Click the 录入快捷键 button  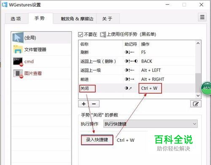pos(97,140)
